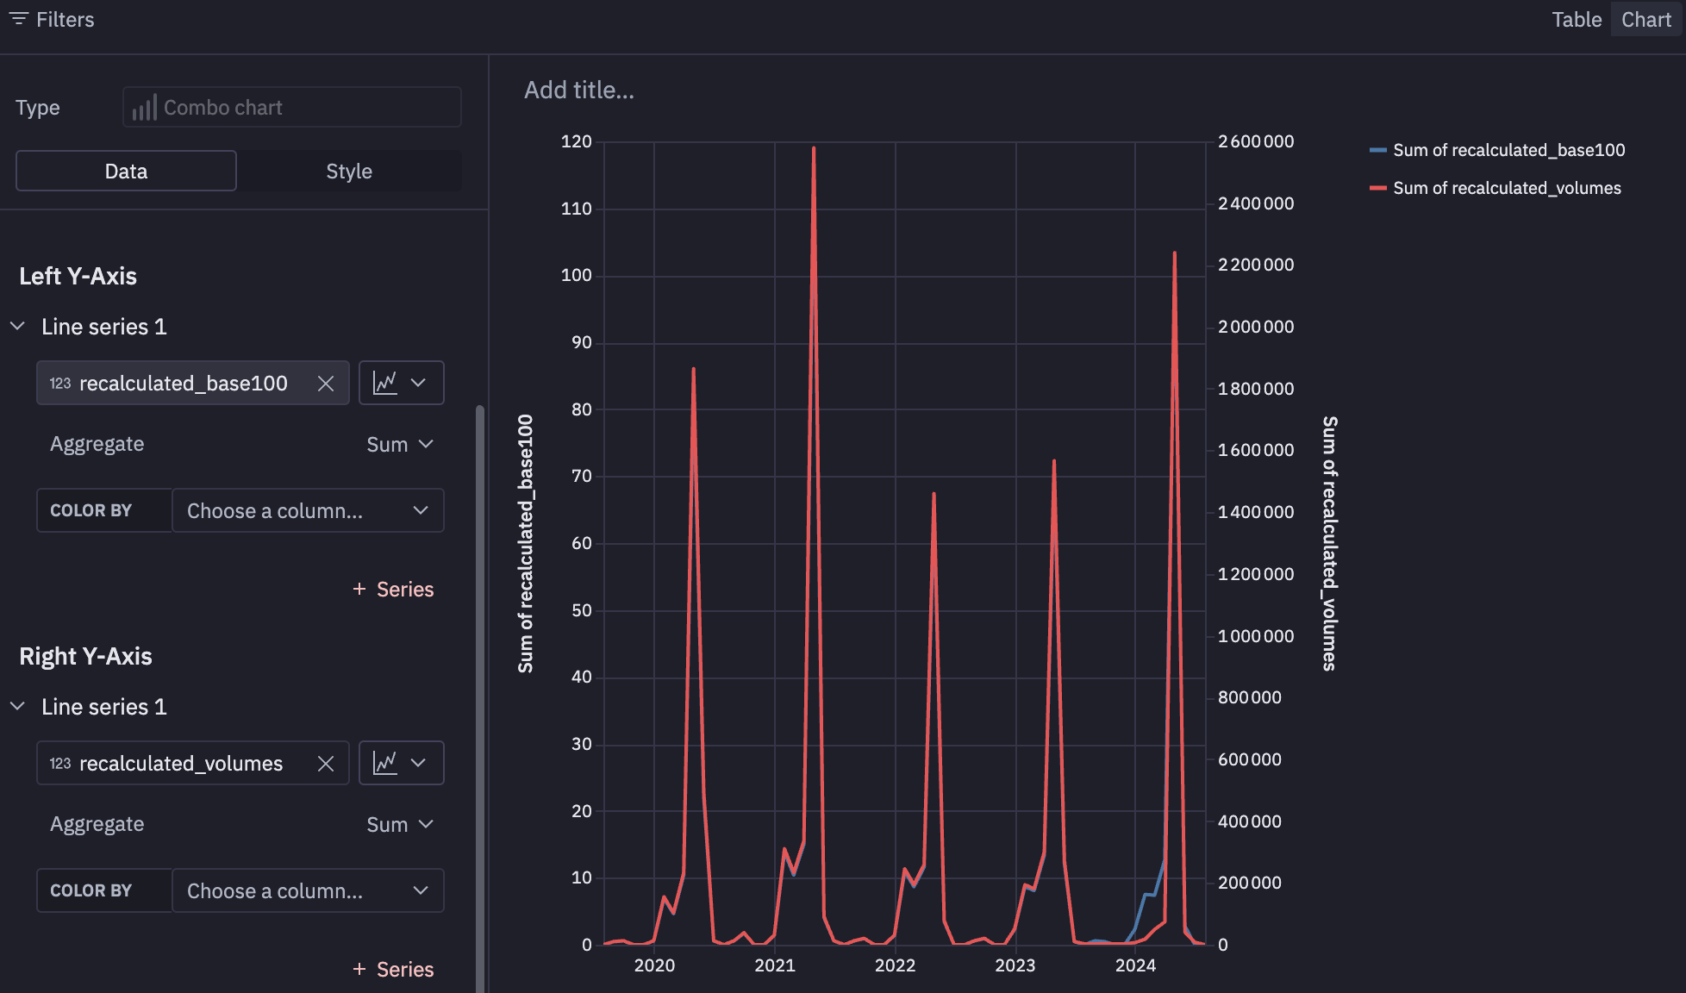The image size is (1686, 993).
Task: Click the Sum of recalculated_volumes legend label
Action: pos(1507,188)
